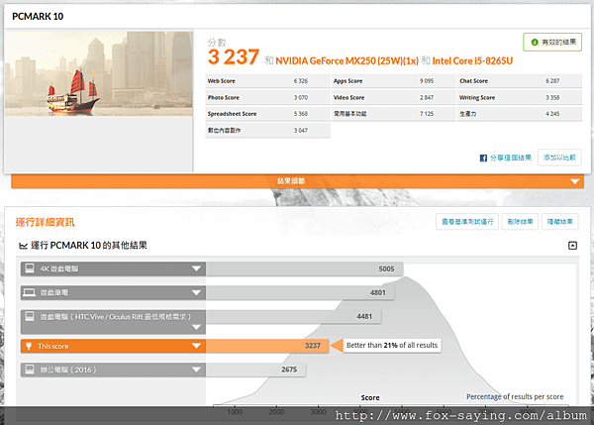
Task: Click the gaming laptop icon
Action: coord(29,292)
